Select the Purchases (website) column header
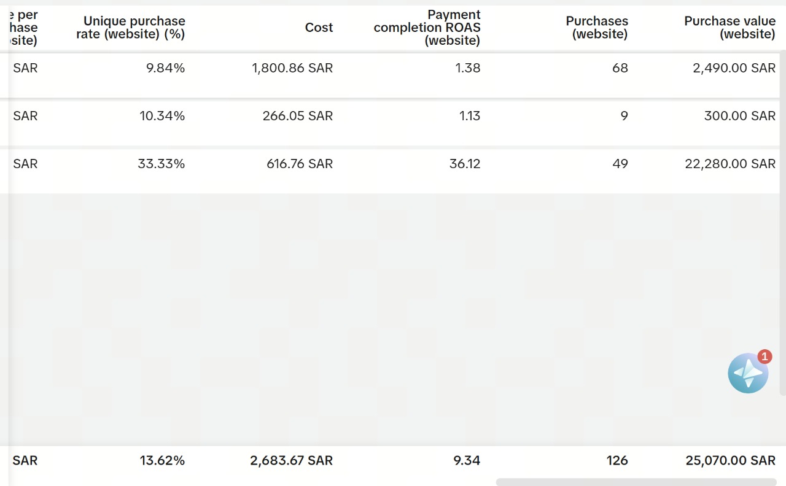786x486 pixels. pos(597,28)
